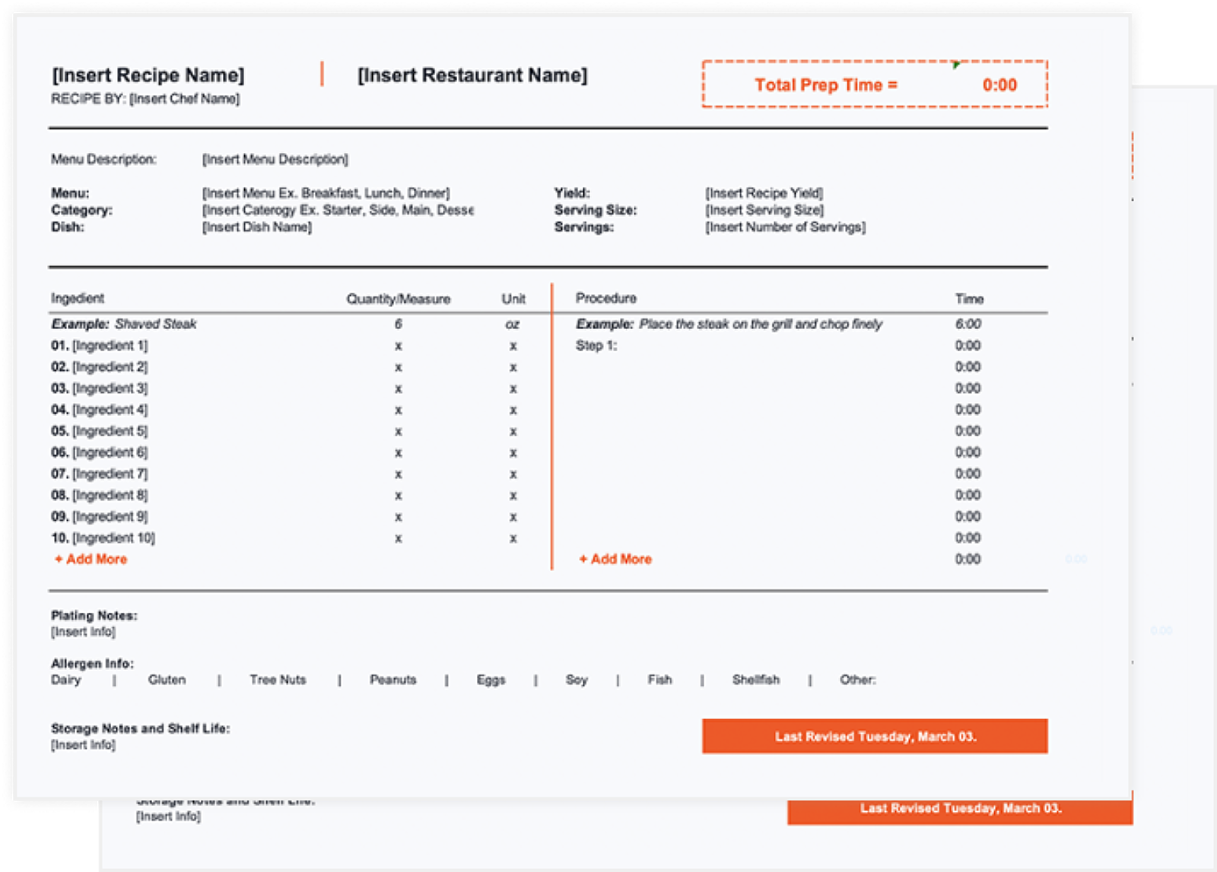Click the Insert Recipe Name title field

pyautogui.click(x=148, y=75)
